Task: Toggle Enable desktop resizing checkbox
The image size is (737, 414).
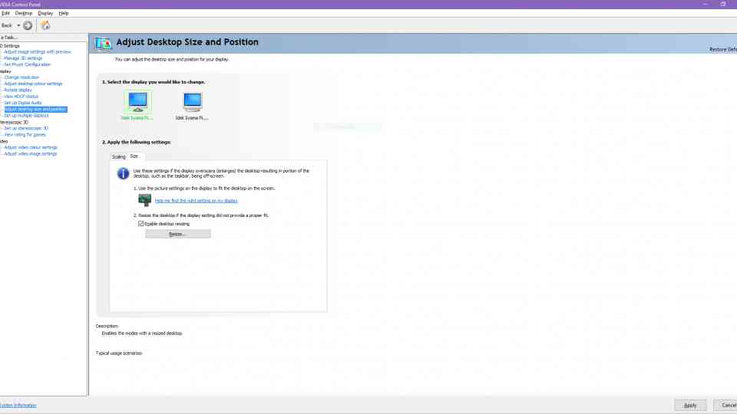Action: click(x=140, y=223)
